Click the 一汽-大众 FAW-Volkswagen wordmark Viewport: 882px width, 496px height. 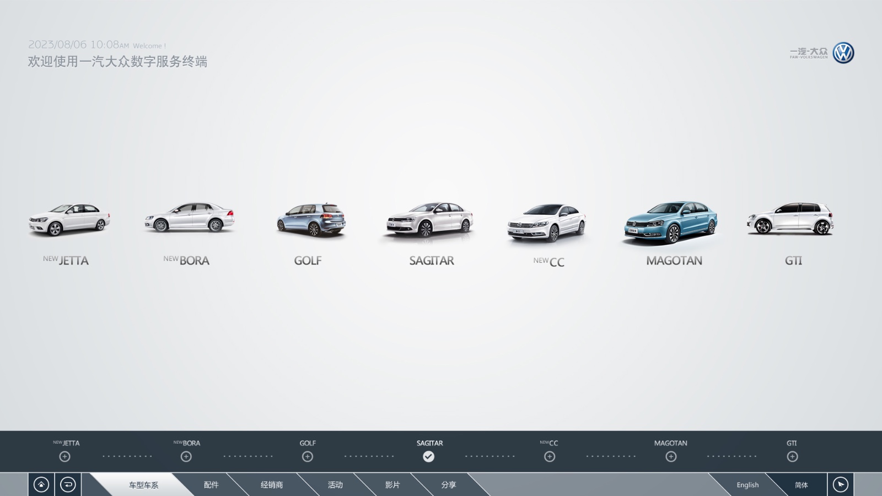click(x=809, y=53)
